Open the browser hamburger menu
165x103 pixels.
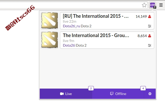click(x=161, y=5)
